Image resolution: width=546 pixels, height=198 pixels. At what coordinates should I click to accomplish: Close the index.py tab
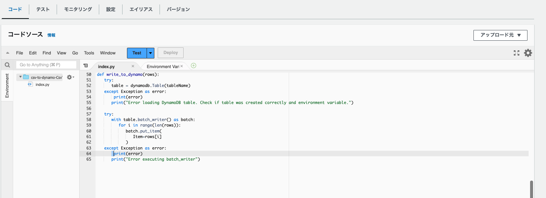[133, 66]
